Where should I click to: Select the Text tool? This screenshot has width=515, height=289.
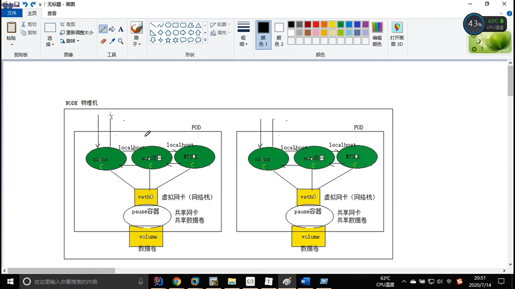point(121,29)
